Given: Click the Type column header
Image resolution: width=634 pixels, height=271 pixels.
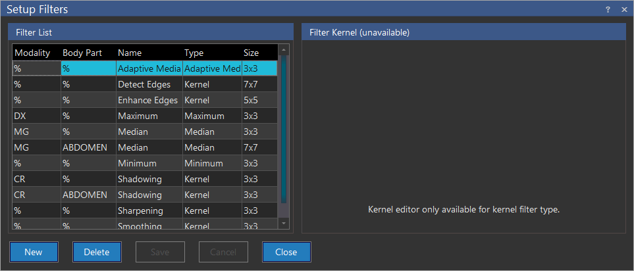Looking at the screenshot, I should coord(194,53).
